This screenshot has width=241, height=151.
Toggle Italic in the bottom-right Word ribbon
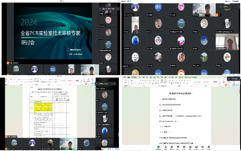[x=134, y=83]
